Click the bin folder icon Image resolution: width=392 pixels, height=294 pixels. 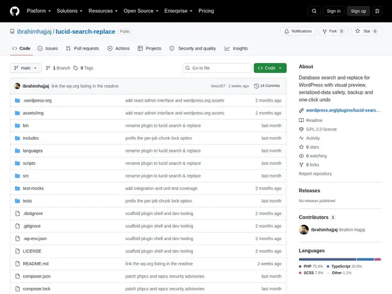pyautogui.click(x=17, y=126)
